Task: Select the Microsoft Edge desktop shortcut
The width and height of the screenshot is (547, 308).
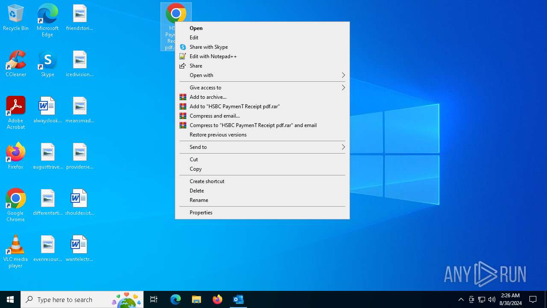Action: (47, 21)
